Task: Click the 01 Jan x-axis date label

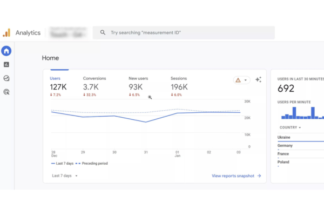Action: pos(178,154)
